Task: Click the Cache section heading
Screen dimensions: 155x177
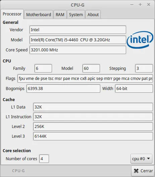Action: point(9,99)
